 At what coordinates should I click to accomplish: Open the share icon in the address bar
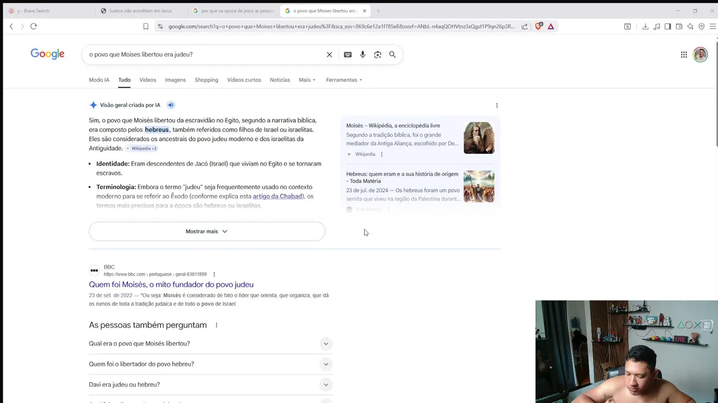coord(524,26)
